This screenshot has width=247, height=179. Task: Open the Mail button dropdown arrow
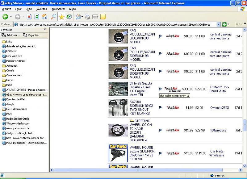click(82, 17)
